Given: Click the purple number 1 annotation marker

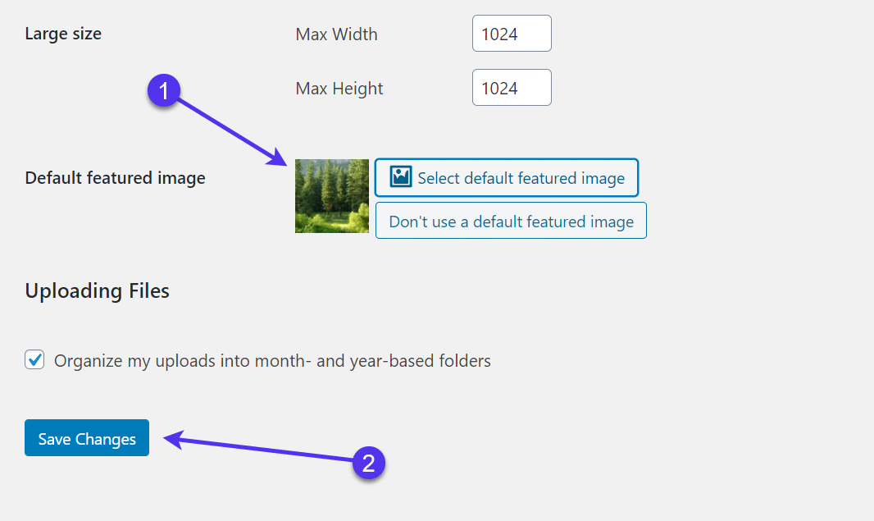Looking at the screenshot, I should pos(164,90).
